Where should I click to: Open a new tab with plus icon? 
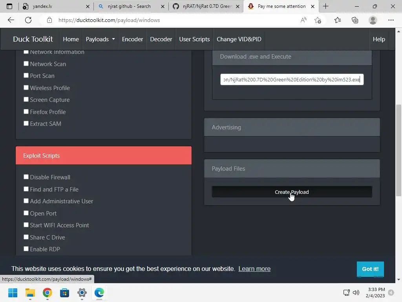point(325,6)
